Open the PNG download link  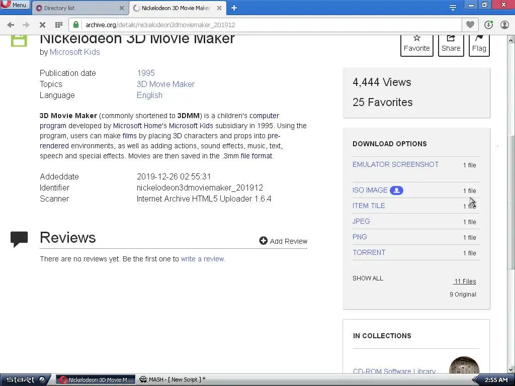[x=360, y=237]
